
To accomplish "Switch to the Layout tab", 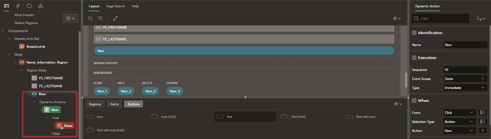I will pos(94,6).
